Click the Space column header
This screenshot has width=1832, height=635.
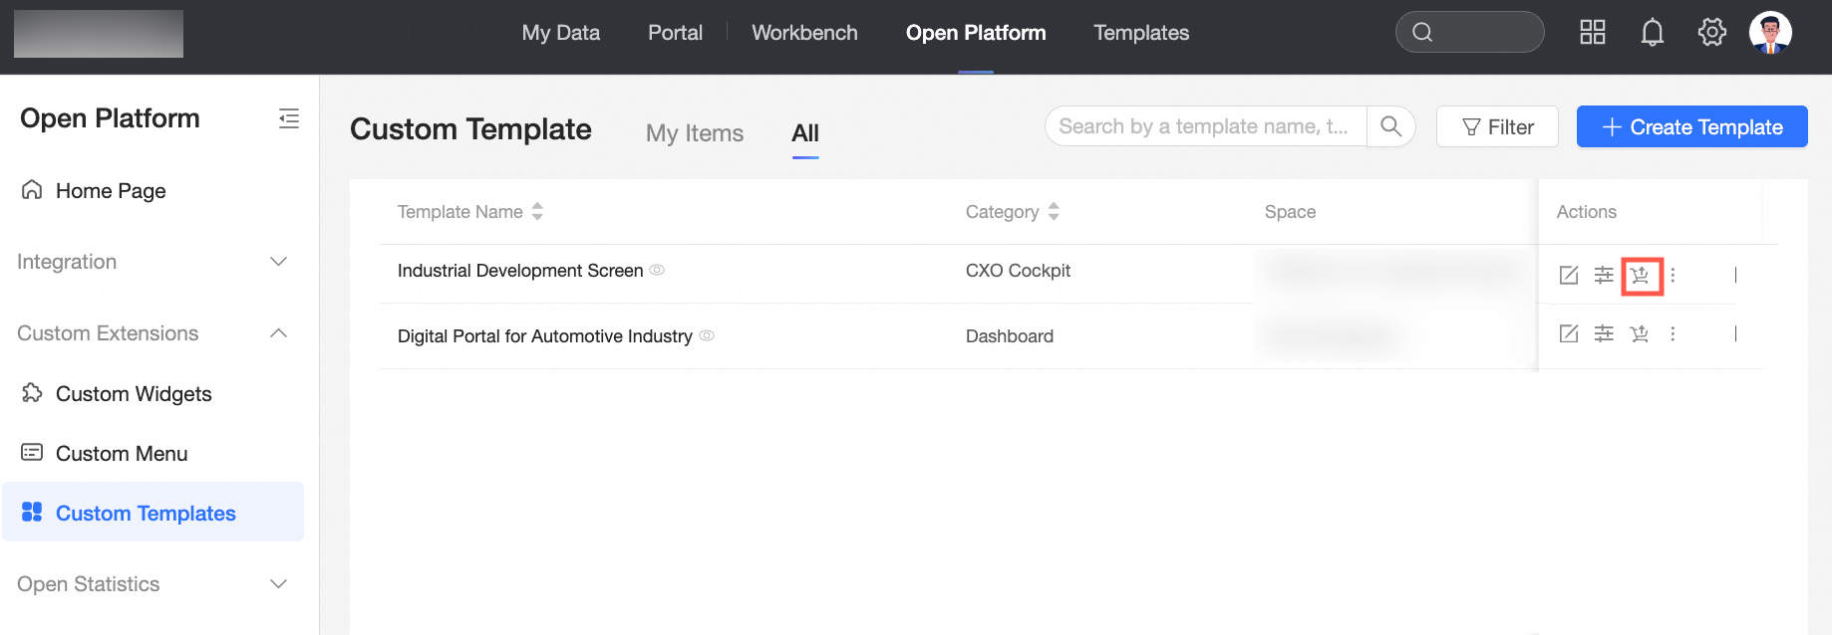(1290, 212)
